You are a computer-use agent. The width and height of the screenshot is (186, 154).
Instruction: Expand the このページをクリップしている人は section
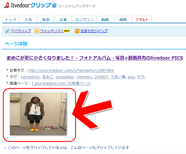click(68, 148)
